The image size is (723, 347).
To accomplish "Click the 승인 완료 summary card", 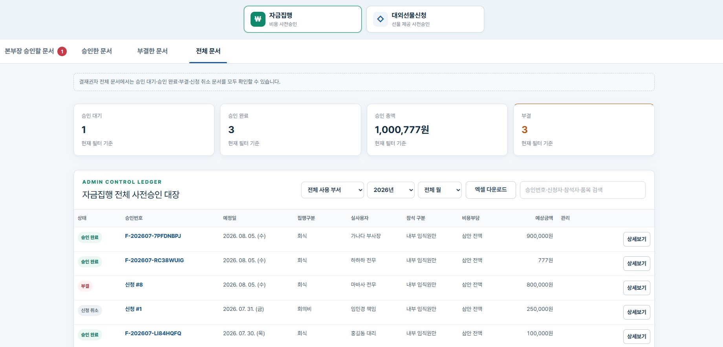I will [291, 130].
